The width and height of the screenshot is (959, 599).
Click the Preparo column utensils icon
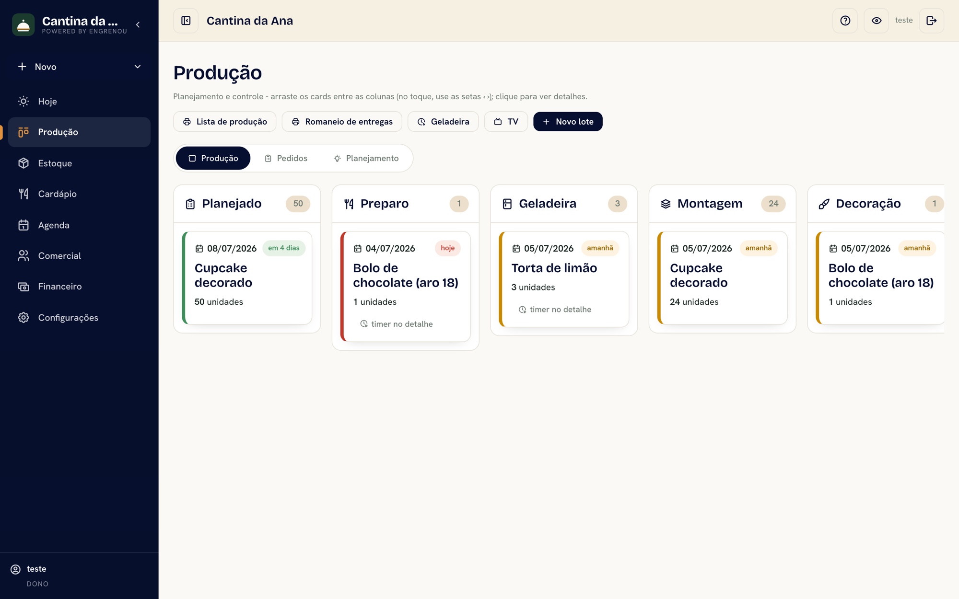coord(349,204)
